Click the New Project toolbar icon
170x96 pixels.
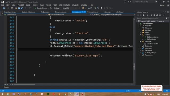[12, 8]
